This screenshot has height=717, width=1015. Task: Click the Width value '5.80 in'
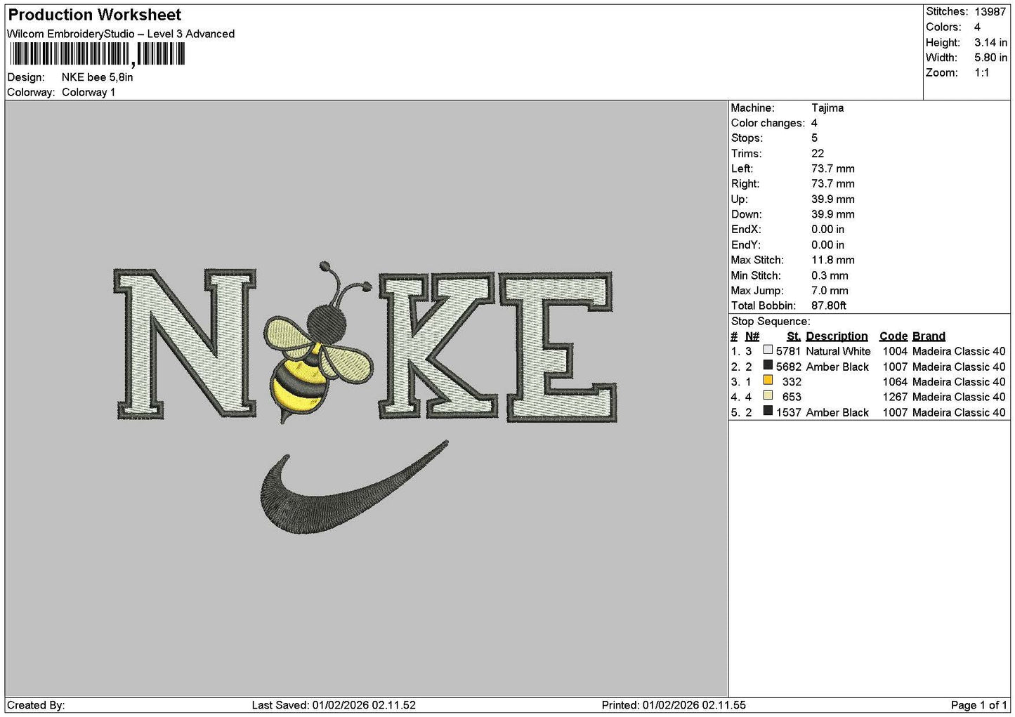point(990,58)
